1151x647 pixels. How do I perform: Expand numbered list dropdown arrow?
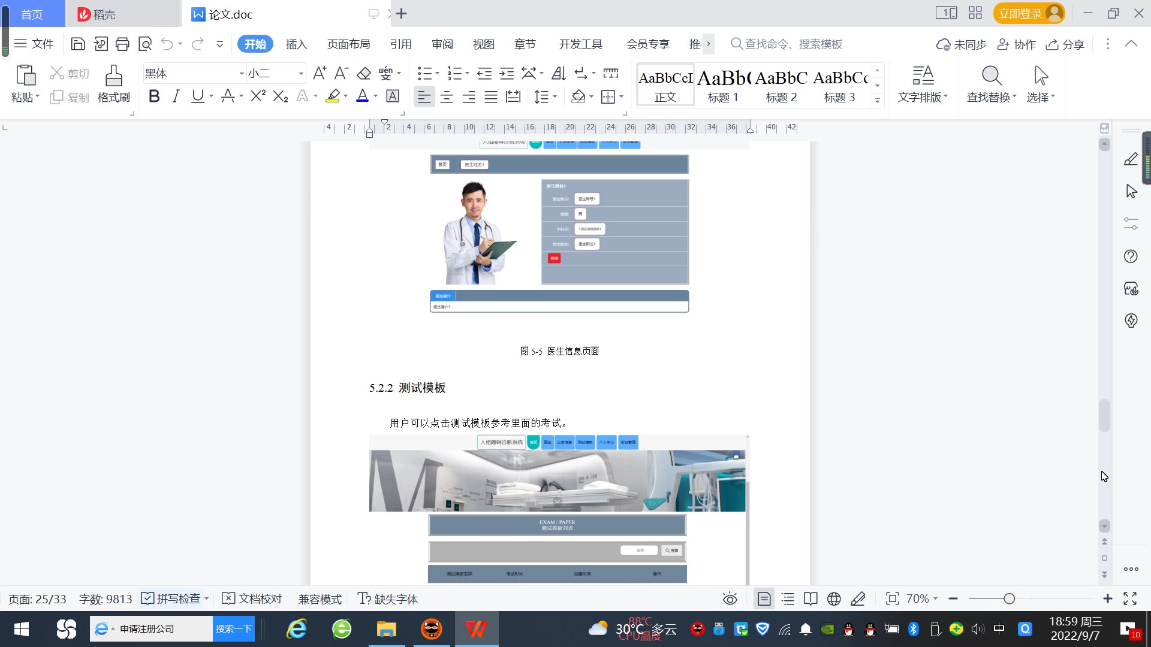tap(467, 74)
